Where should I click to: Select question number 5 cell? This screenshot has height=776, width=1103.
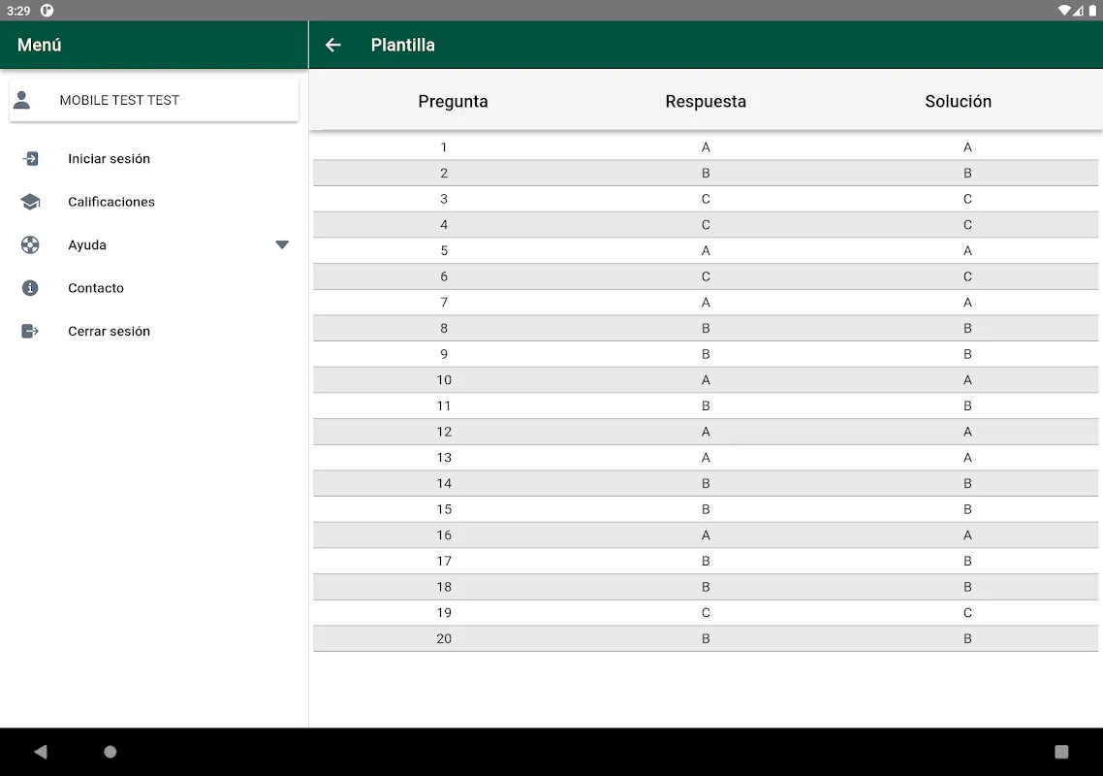point(444,250)
